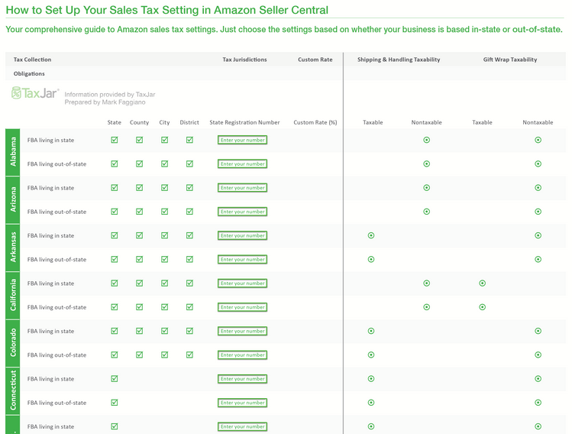Click registration number field for Arizona in-state
The height and width of the screenshot is (434, 572).
click(x=243, y=188)
